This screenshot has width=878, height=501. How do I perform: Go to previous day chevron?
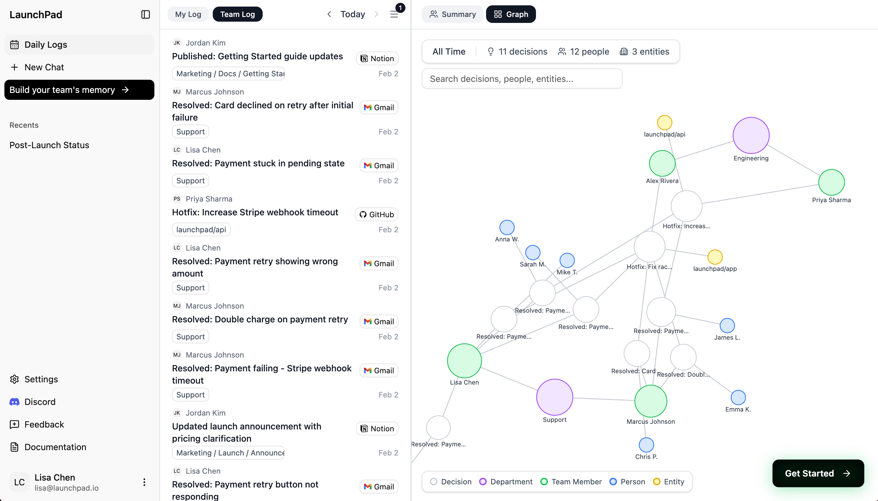coord(329,14)
